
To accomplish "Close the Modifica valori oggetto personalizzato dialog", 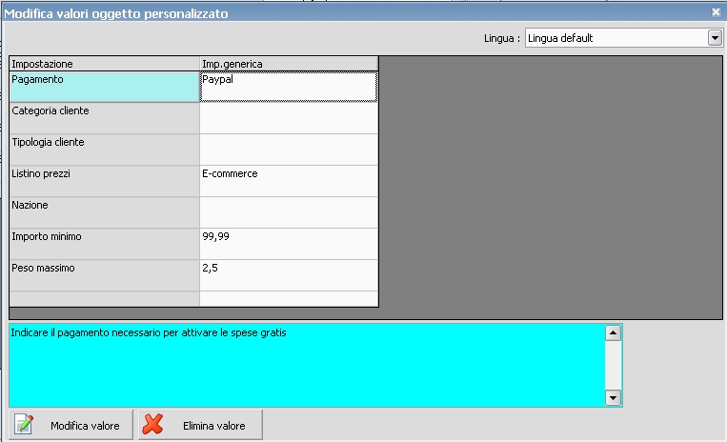I will coord(717,12).
